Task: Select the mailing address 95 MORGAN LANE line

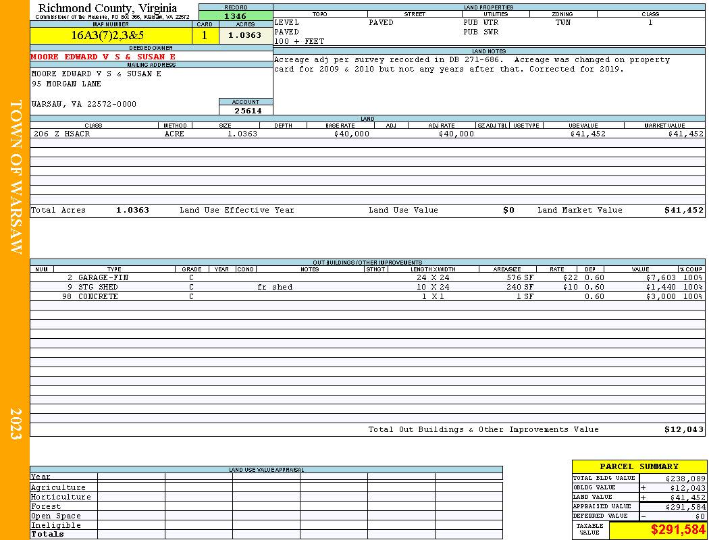Action: (x=66, y=84)
